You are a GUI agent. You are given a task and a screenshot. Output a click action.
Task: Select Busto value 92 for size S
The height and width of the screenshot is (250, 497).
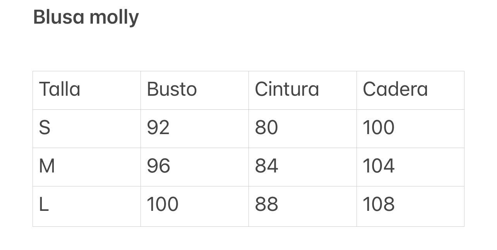pos(158,128)
